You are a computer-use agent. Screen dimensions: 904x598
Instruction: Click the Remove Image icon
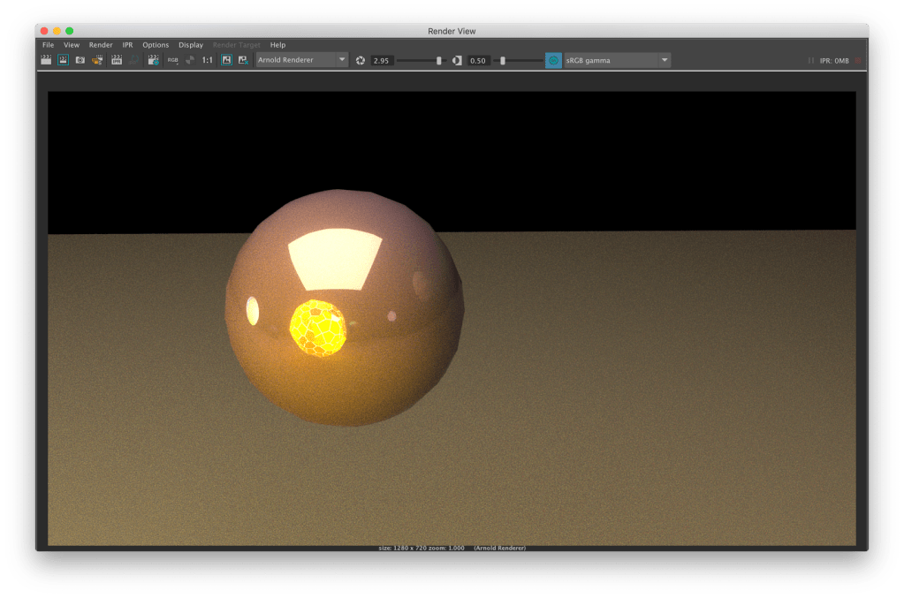click(x=243, y=60)
